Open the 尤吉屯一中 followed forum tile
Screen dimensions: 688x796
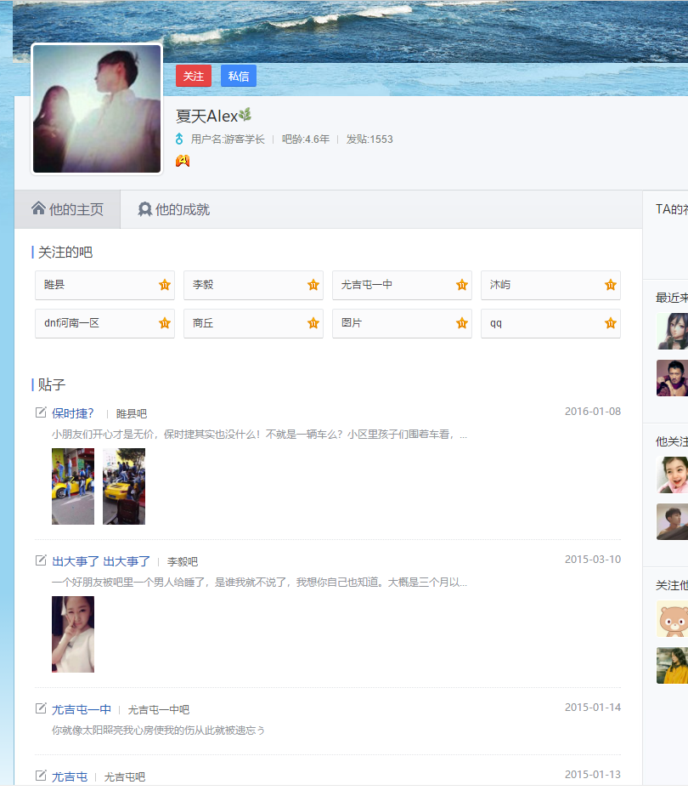pyautogui.click(x=402, y=285)
